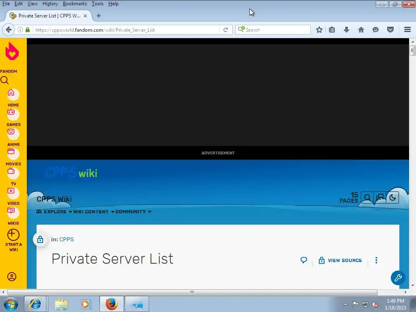
Task: Click the CPPS wiki logo image
Action: point(71,173)
